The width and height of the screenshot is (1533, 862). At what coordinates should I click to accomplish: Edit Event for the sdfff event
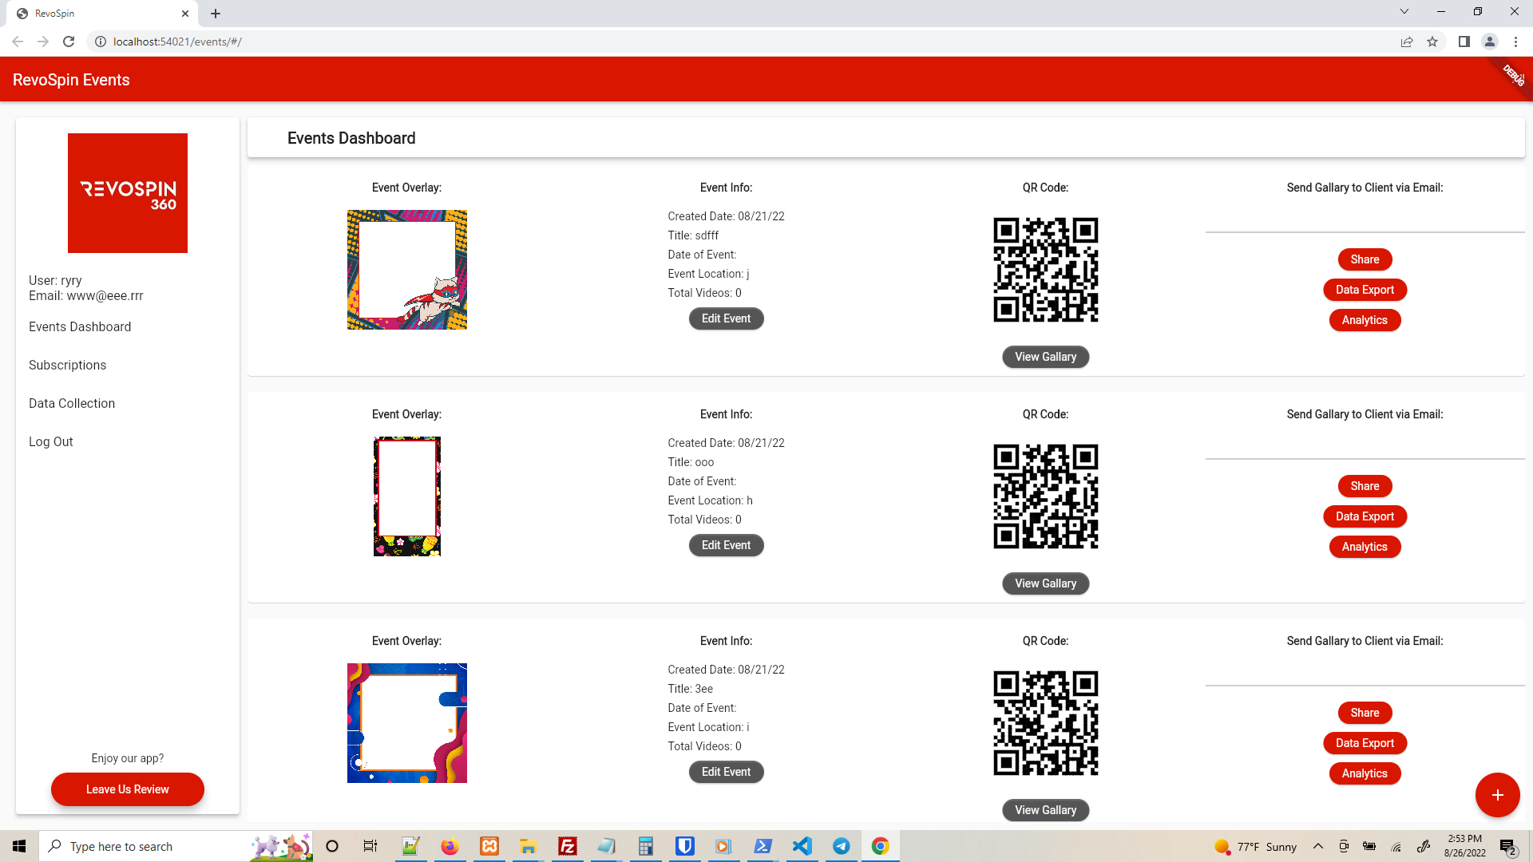[x=726, y=318]
